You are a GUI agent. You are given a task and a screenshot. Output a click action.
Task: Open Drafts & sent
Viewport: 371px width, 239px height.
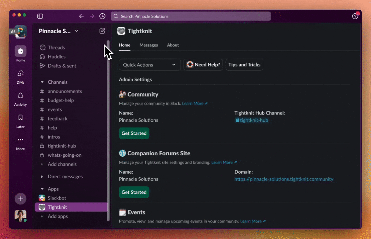point(62,66)
